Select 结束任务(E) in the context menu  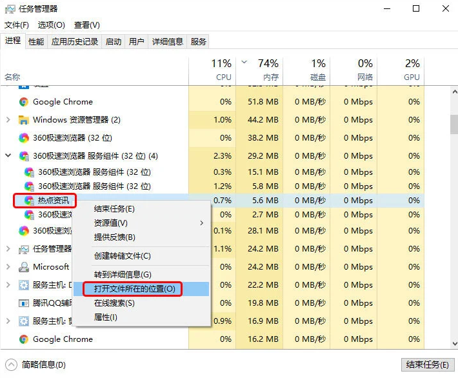[x=114, y=209]
